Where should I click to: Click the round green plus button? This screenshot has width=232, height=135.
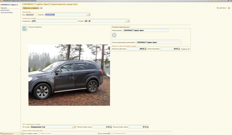click(x=114, y=35)
